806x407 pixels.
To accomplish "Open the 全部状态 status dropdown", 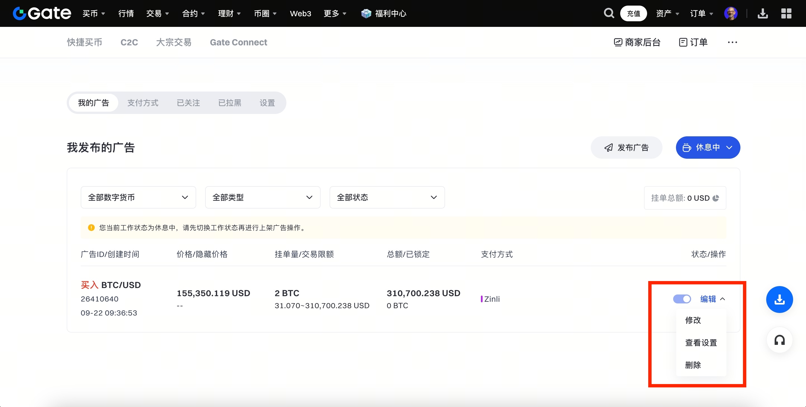I will [387, 197].
